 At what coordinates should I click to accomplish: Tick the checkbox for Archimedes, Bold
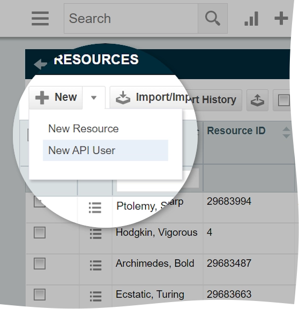coord(40,264)
